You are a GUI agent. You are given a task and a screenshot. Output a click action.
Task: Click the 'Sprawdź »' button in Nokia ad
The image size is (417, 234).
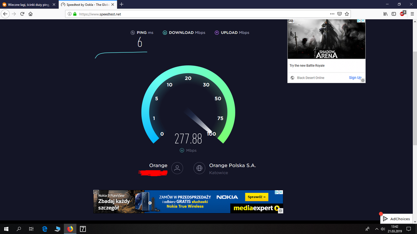coord(256,197)
